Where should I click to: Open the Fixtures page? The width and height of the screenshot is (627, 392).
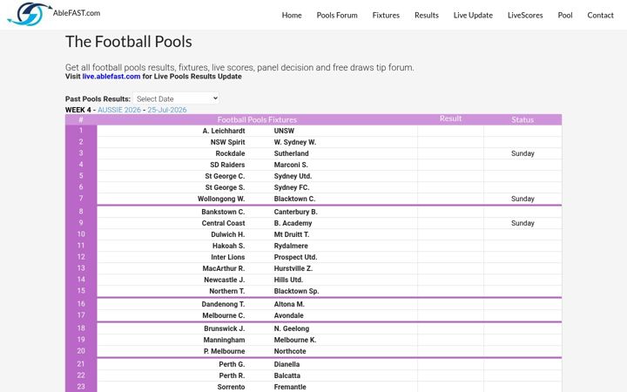coord(386,15)
